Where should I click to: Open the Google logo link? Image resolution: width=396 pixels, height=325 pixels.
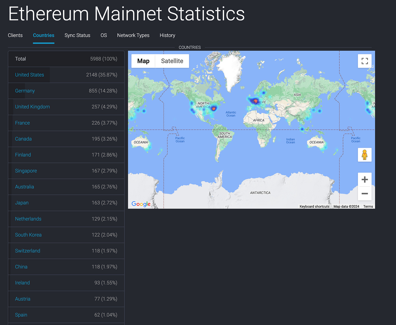click(x=141, y=204)
